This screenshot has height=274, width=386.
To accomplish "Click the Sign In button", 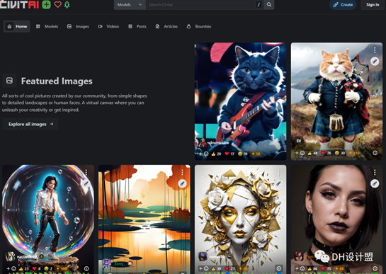I will point(373,5).
